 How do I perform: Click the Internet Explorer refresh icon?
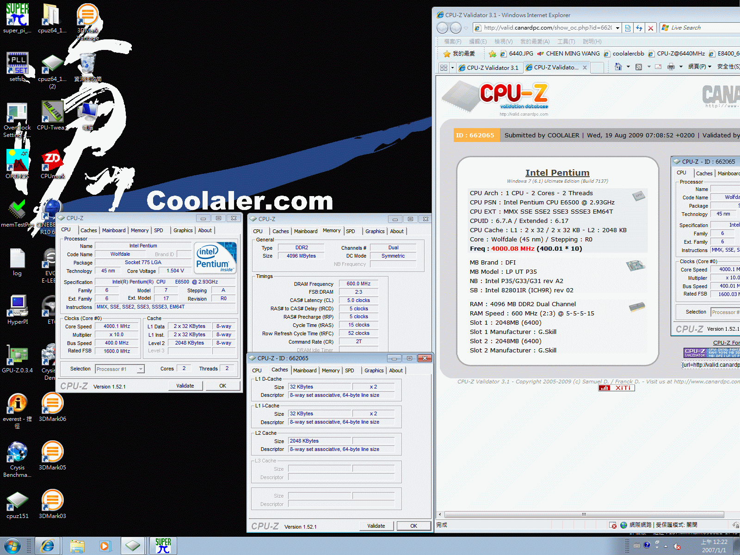tap(639, 28)
